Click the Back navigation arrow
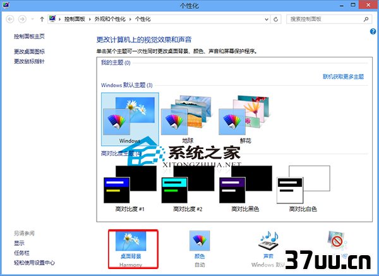The image size is (379, 276). point(10,19)
